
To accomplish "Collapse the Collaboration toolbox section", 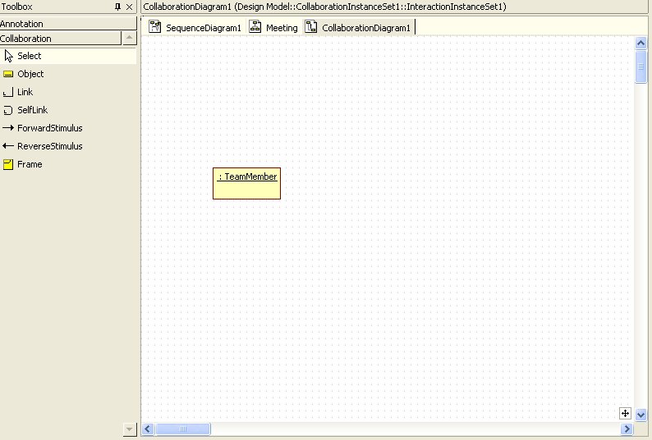I will tap(61, 39).
